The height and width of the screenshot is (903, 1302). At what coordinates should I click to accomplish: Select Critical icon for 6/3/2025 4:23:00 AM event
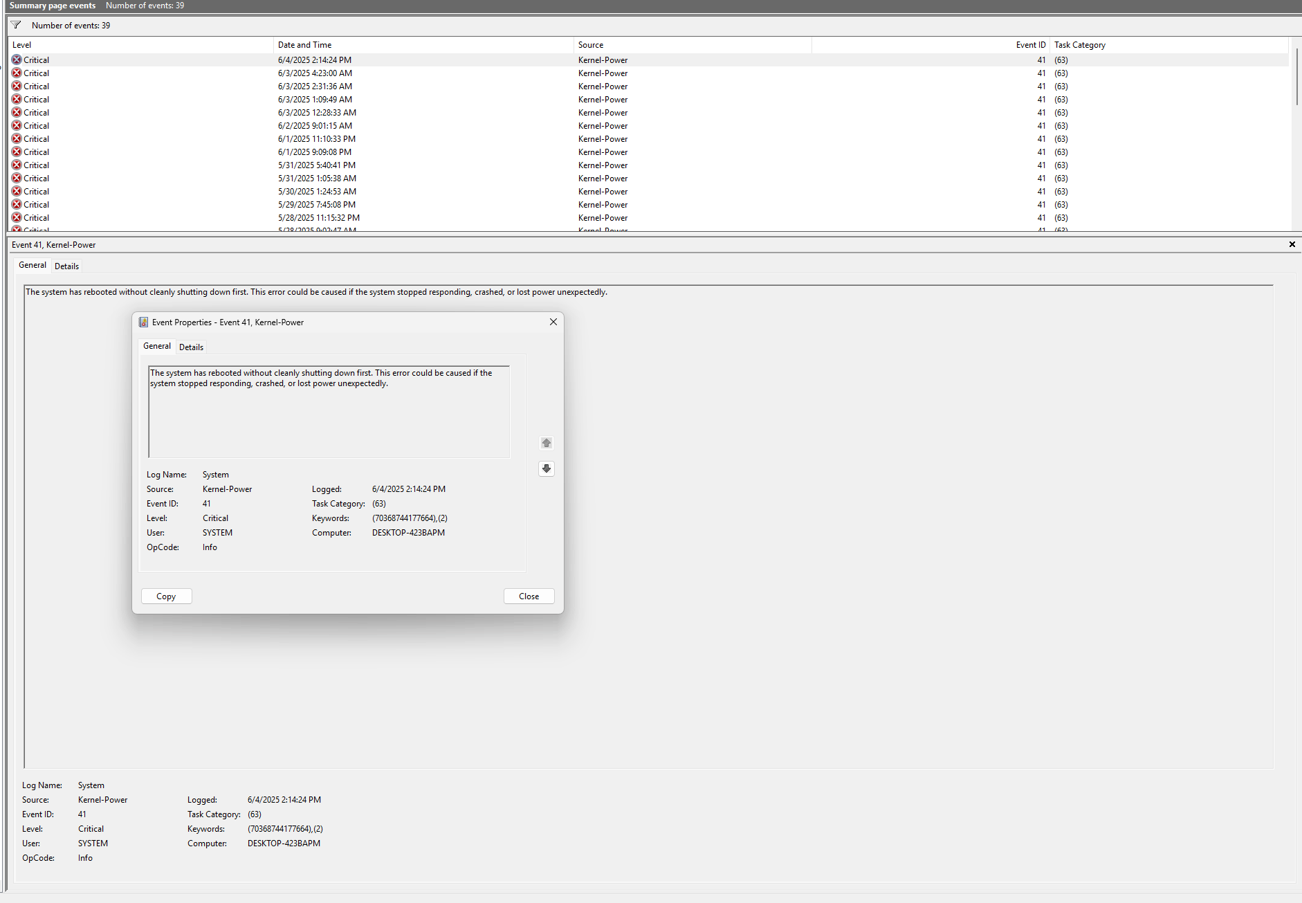pos(17,73)
